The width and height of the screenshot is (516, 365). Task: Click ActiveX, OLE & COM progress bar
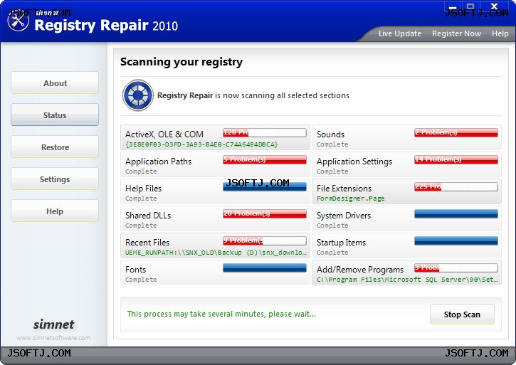265,132
